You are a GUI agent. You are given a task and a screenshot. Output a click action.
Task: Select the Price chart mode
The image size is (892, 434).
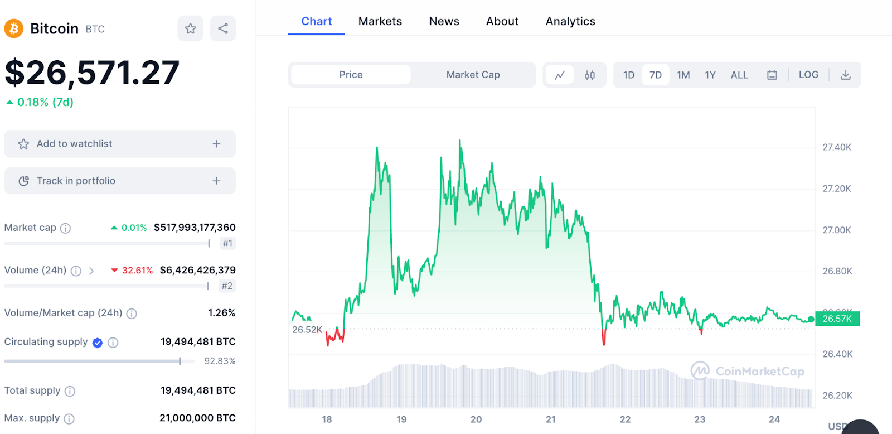pyautogui.click(x=351, y=75)
